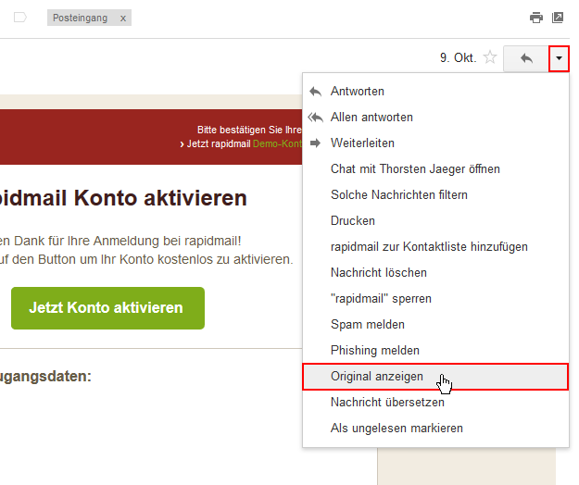Click the Dank für Ihre Anmeldung line

click(120, 241)
